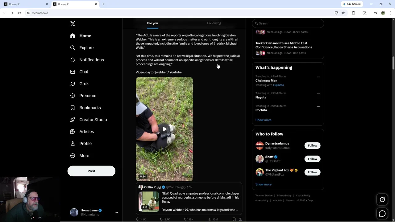
Task: Switch to the Following tab
Action: [214, 23]
